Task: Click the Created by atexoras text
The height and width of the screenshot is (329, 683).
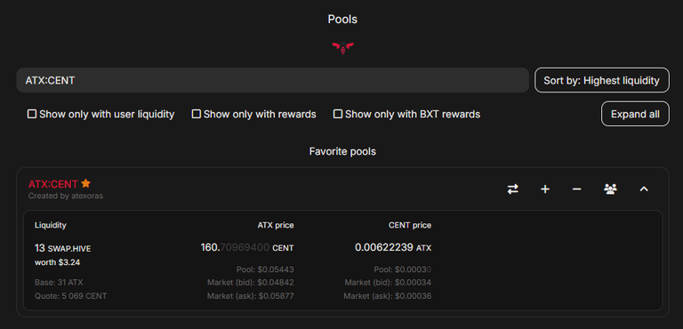Action: pos(66,197)
